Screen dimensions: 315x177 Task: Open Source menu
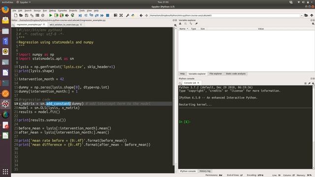pos(37,11)
